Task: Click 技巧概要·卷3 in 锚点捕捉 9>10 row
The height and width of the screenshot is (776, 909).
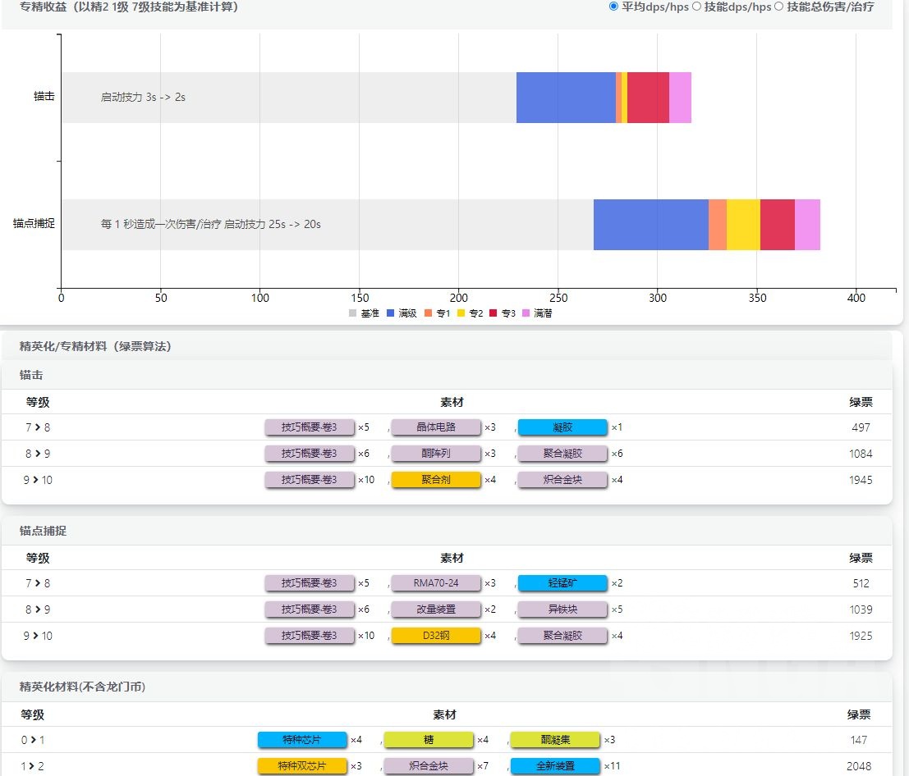Action: (x=310, y=635)
